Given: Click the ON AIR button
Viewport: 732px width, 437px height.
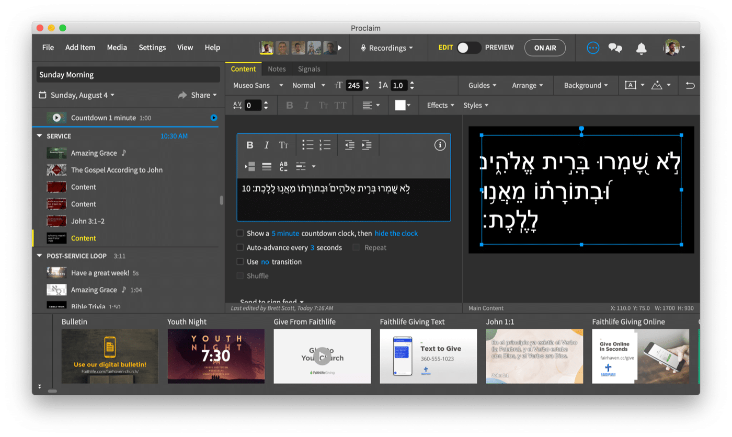Looking at the screenshot, I should [545, 48].
